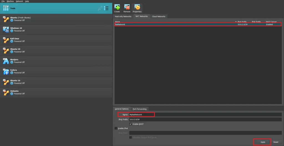This screenshot has width=284, height=146.
Task: Click the power state icon under Xubuntu
Action: click(12, 94)
